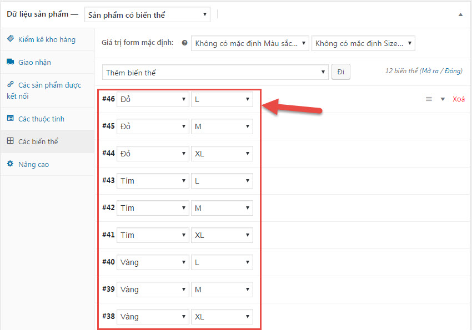The height and width of the screenshot is (330, 472).
Task: Click the Đi button
Action: click(x=341, y=72)
